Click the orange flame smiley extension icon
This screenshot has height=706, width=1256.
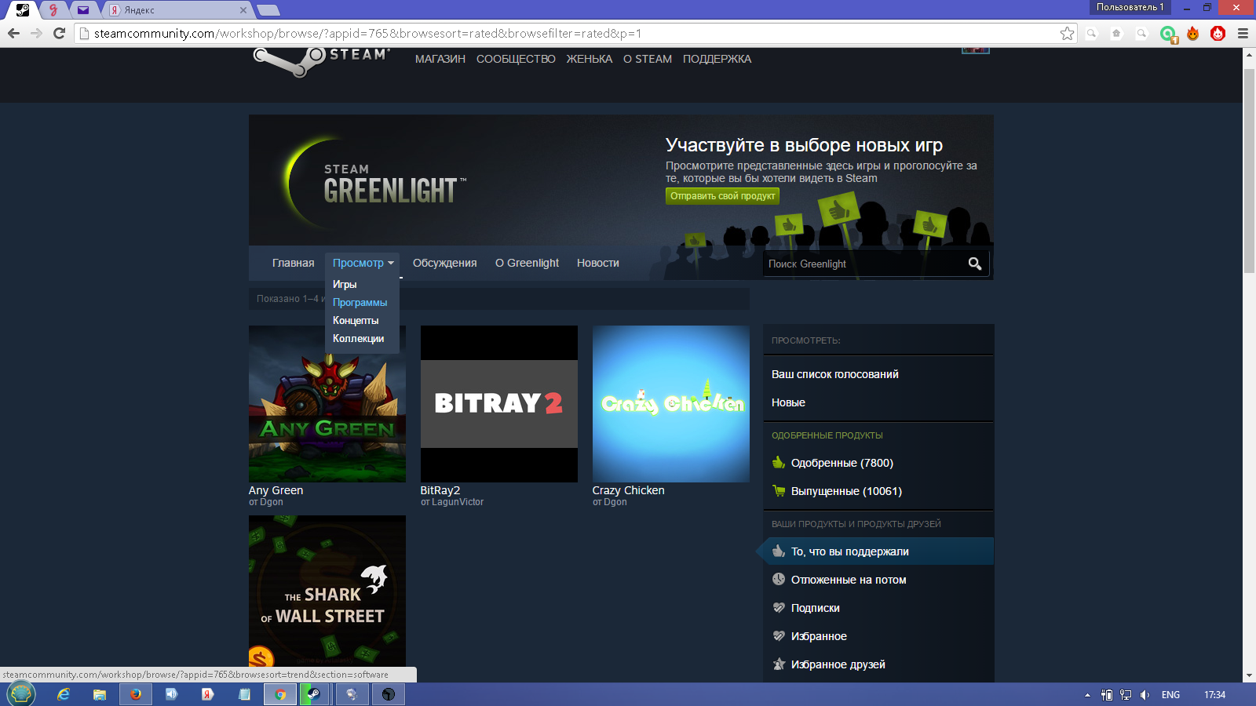click(x=1193, y=34)
